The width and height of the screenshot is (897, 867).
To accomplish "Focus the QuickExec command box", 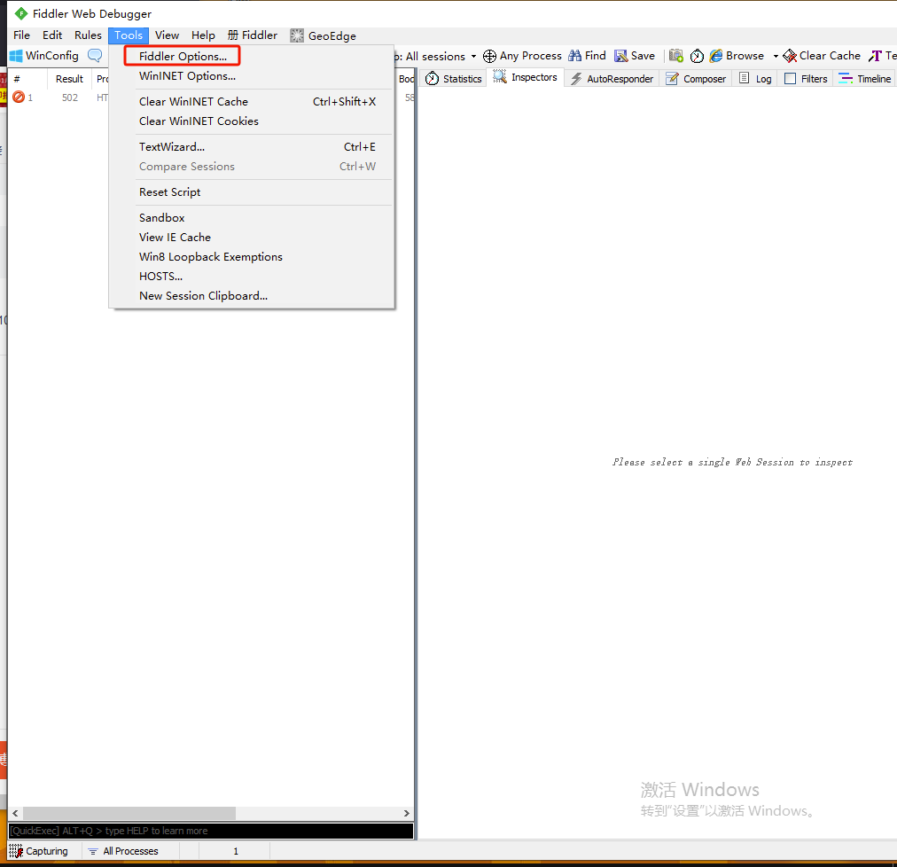I will coord(211,831).
